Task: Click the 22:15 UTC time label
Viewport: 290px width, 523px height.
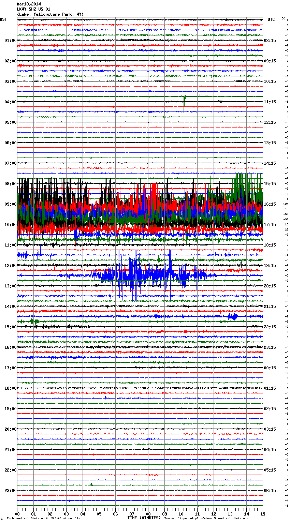Action: tap(270, 327)
